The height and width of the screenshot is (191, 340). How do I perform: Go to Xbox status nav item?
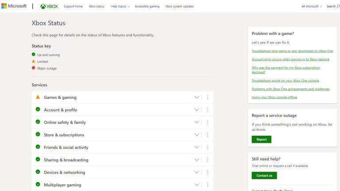(97, 7)
